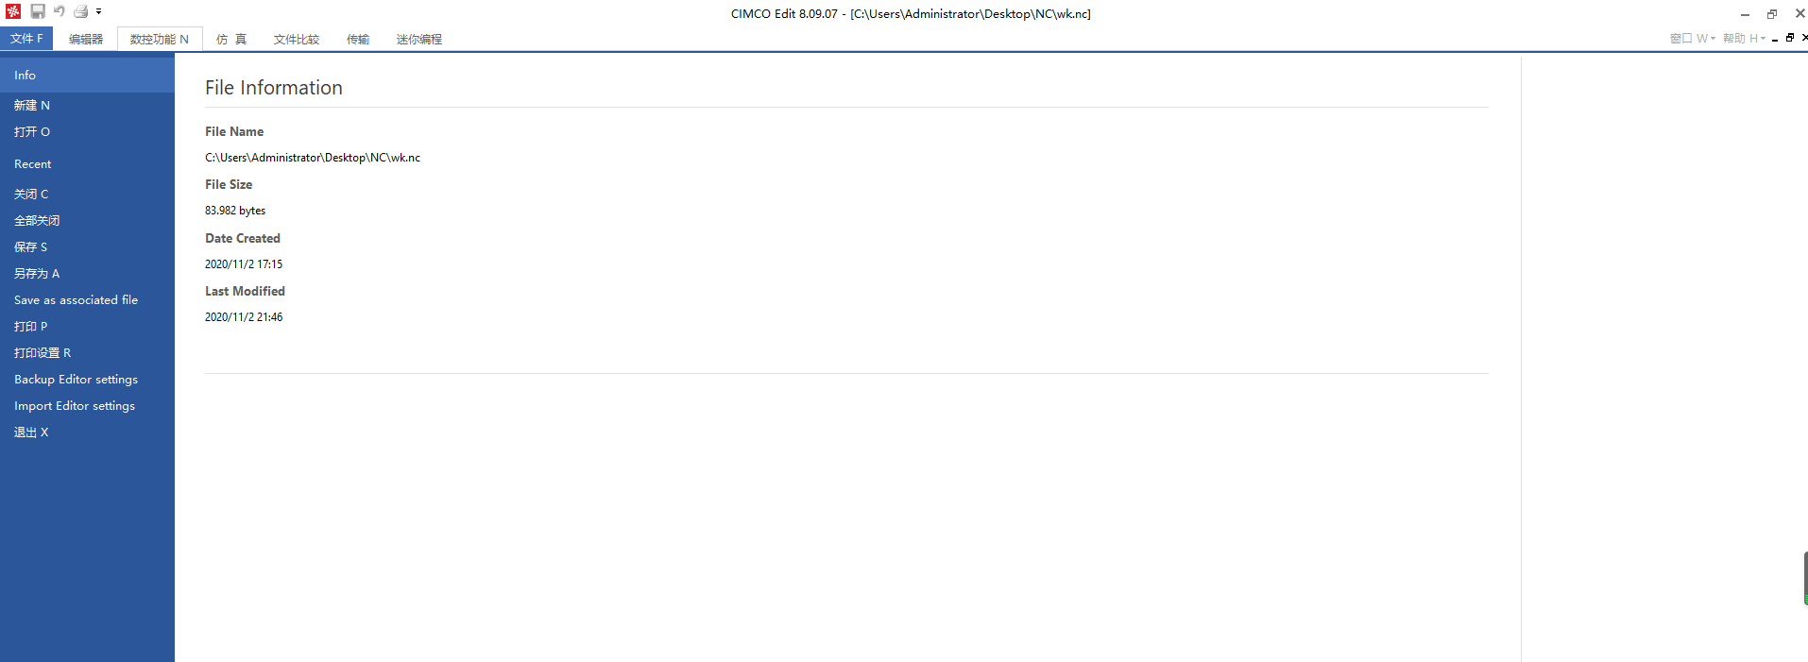
Task: Click the Undo arrow icon
Action: tap(59, 11)
